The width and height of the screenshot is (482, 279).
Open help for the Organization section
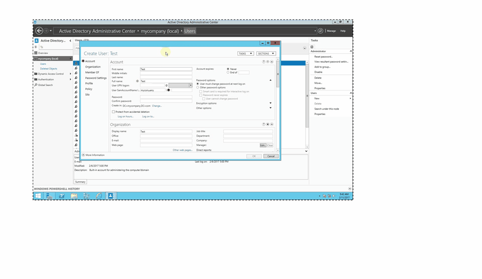[x=264, y=124]
